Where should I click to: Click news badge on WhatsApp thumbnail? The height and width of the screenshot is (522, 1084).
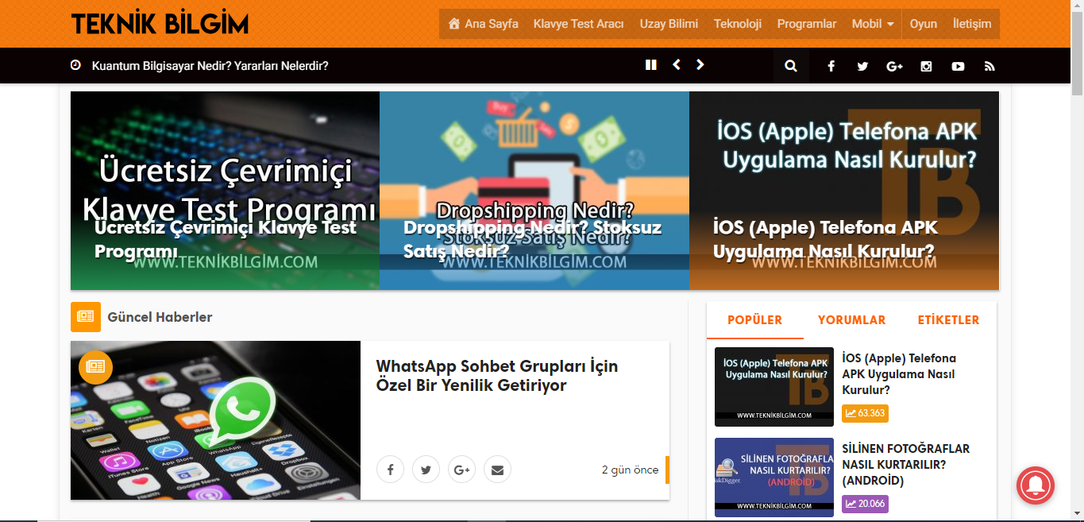(95, 367)
